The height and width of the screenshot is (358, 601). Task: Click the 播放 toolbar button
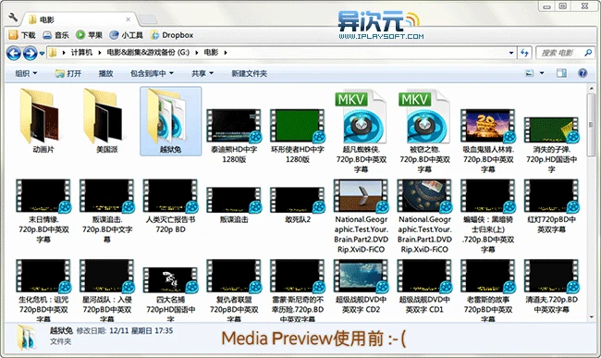coord(105,73)
